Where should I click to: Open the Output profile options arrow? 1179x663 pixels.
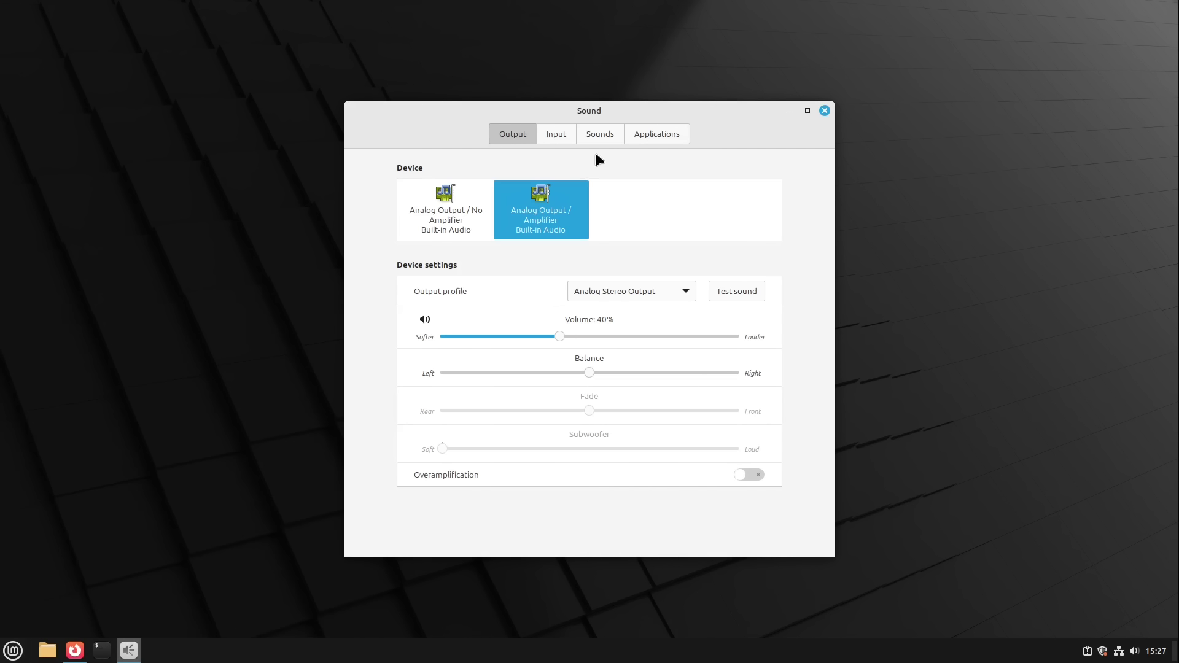pos(685,290)
